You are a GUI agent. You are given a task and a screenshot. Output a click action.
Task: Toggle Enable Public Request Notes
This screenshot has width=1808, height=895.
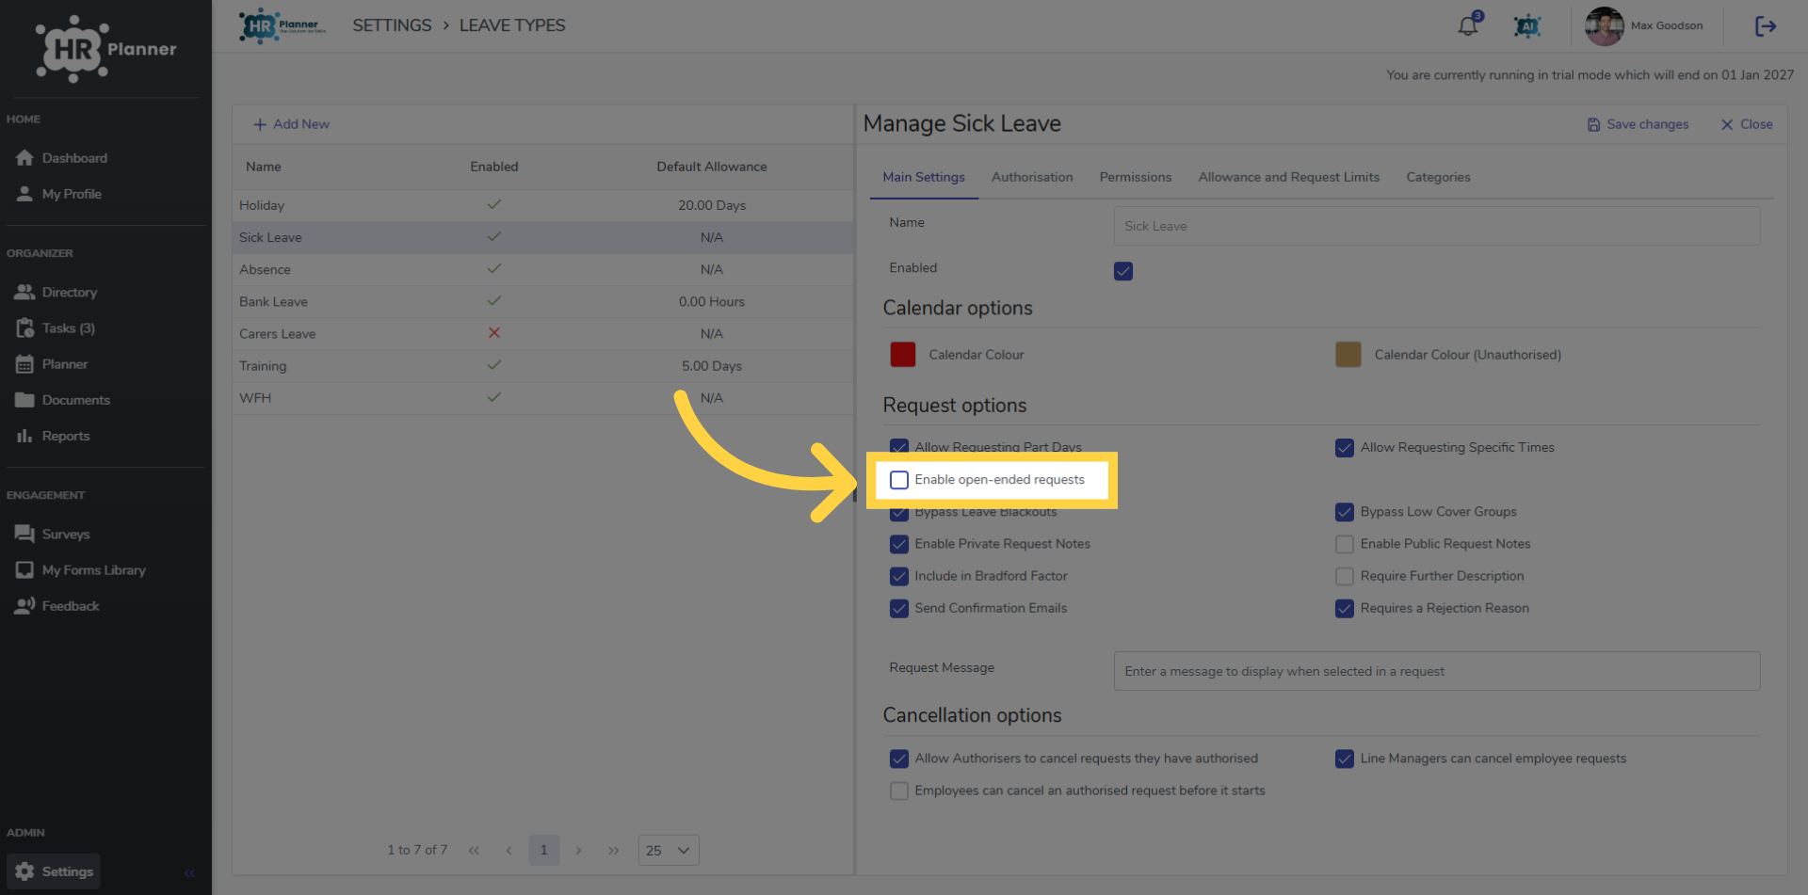tap(1345, 544)
